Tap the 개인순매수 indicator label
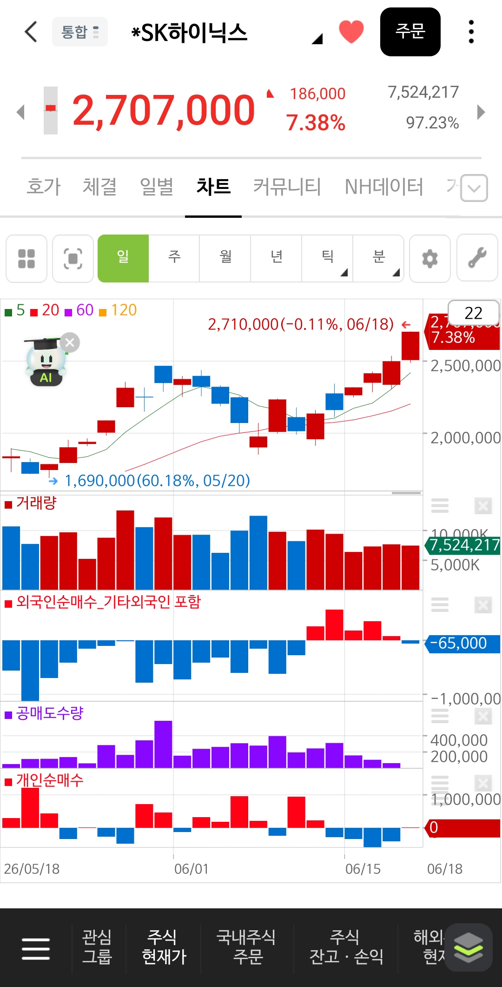The width and height of the screenshot is (502, 987). (44, 780)
